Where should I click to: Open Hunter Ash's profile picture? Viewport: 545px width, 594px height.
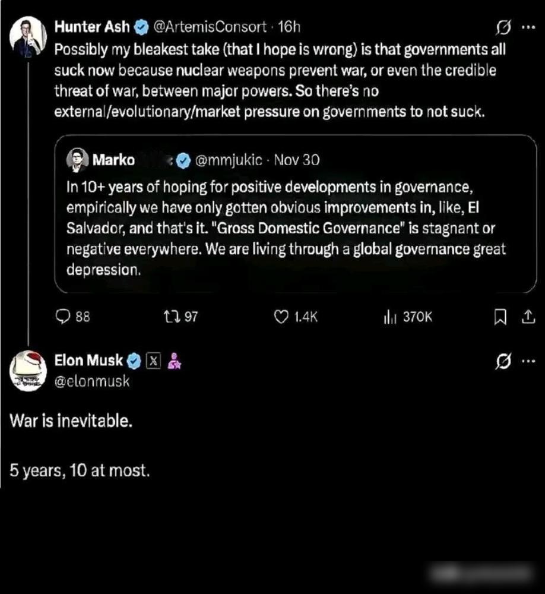(28, 35)
